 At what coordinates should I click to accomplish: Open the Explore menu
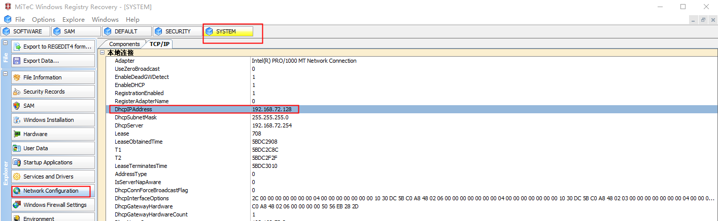[x=74, y=19]
